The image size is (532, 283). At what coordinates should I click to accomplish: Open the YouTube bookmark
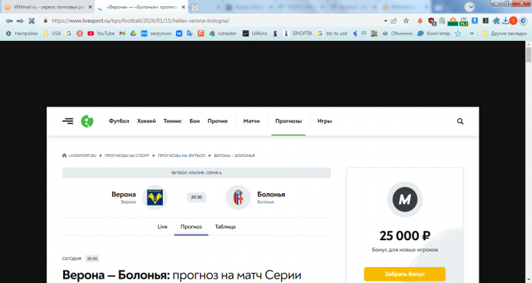coord(100,33)
